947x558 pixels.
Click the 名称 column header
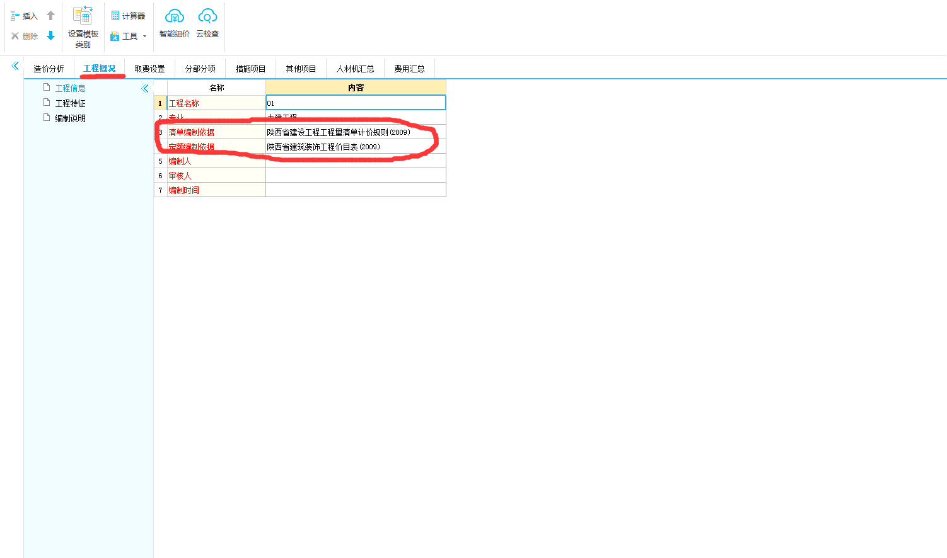pos(216,88)
